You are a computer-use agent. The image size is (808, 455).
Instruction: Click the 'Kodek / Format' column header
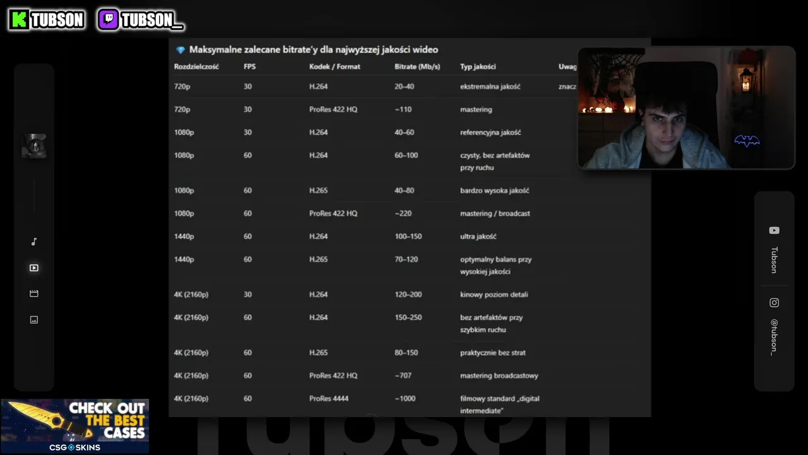335,66
